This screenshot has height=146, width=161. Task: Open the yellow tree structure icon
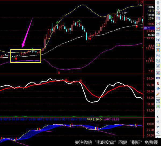pos(158,45)
